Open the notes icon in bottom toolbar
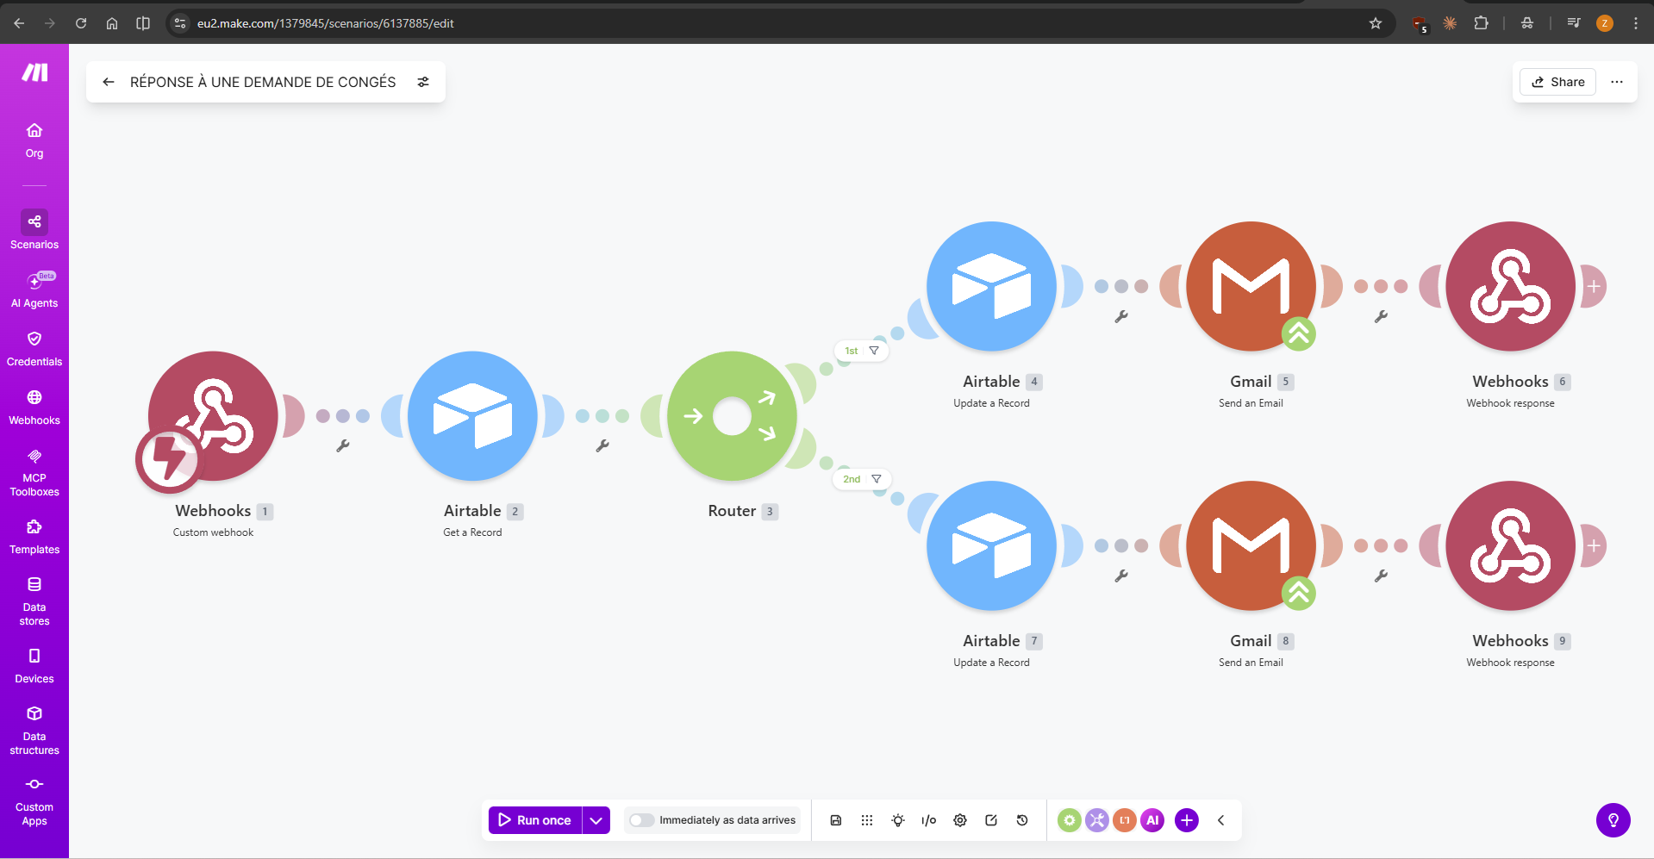The height and width of the screenshot is (859, 1654). 991,820
